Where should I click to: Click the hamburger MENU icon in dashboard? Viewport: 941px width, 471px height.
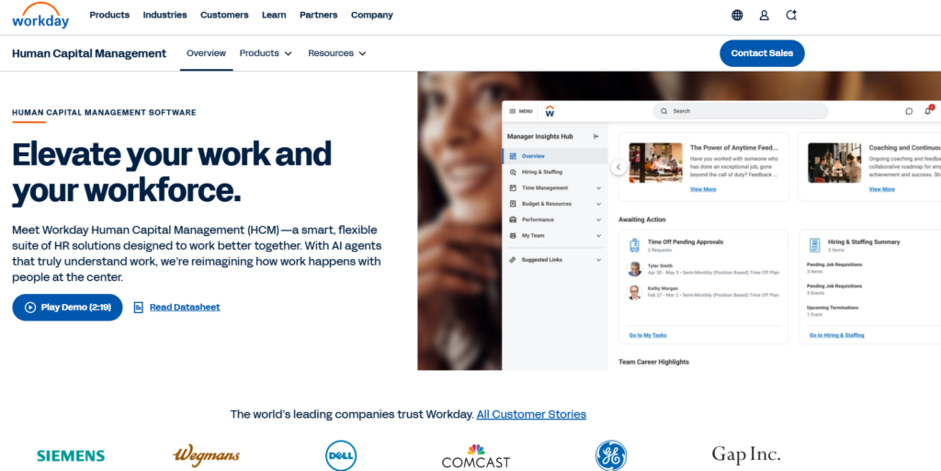coord(513,111)
